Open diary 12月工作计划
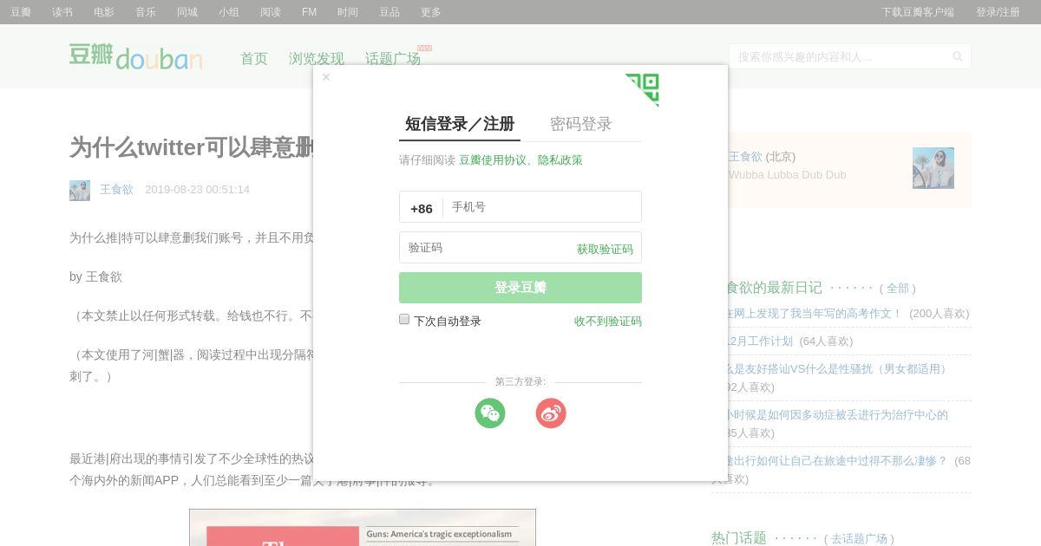 pos(758,341)
